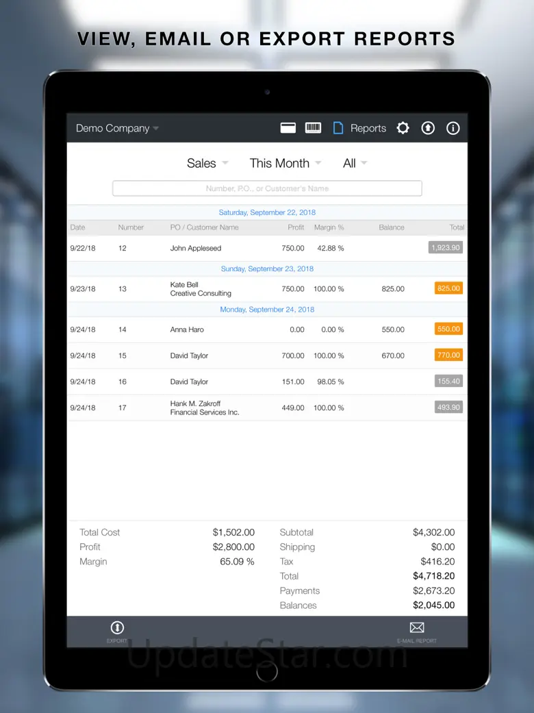Open the Reports document icon
The width and height of the screenshot is (534, 713).
tap(338, 128)
